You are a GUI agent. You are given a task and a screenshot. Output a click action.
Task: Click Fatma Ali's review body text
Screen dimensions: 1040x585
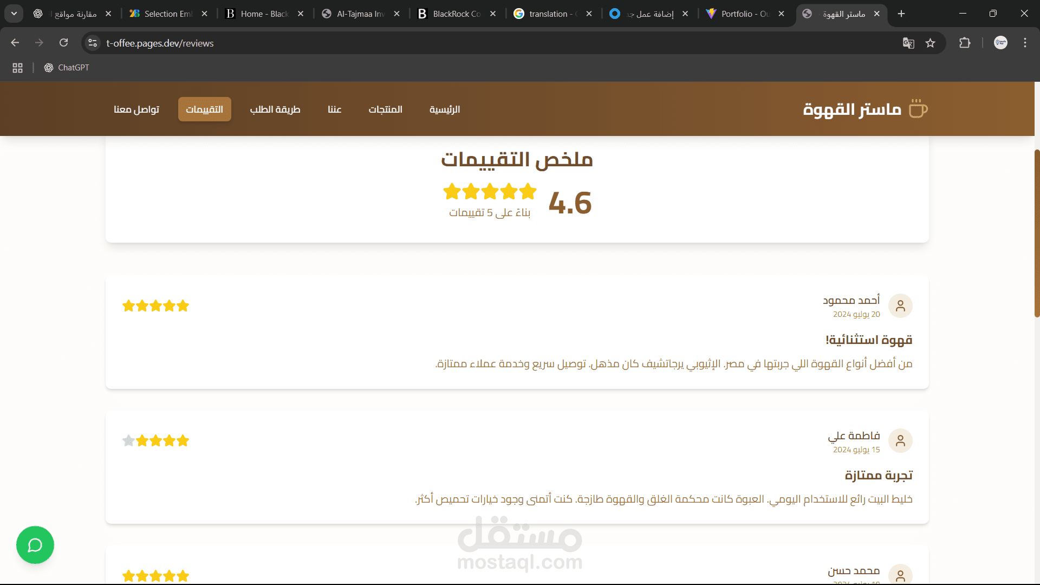coord(664,499)
